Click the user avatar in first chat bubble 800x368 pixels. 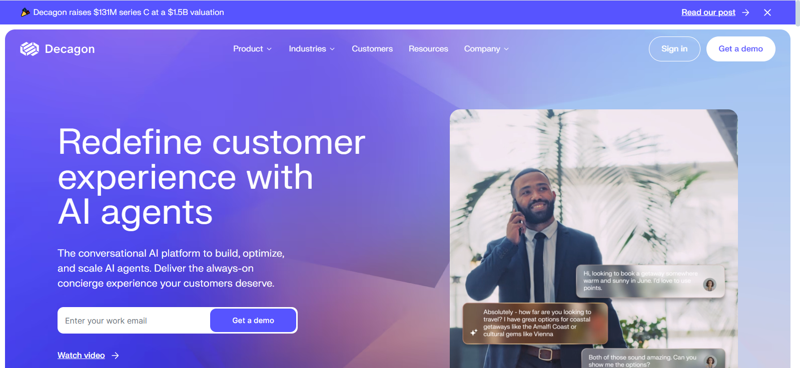point(709,285)
